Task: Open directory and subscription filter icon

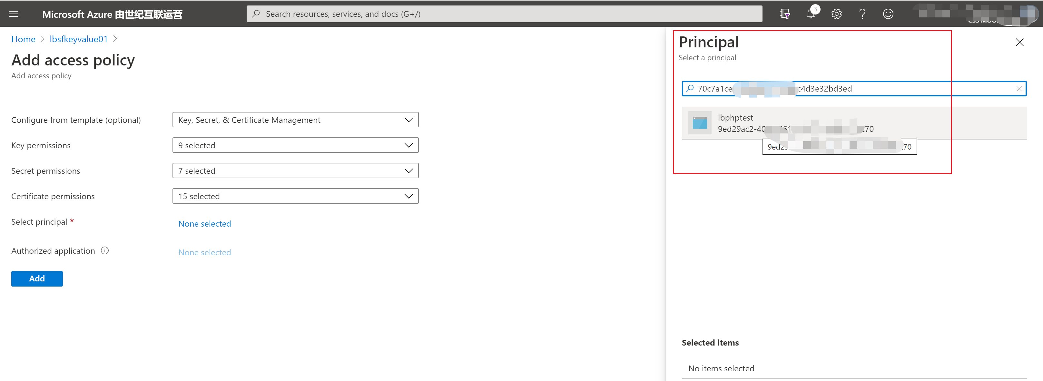Action: point(785,14)
